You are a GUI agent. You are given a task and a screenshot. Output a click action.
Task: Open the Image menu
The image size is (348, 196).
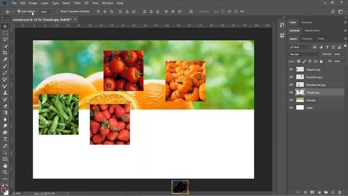(x=33, y=3)
